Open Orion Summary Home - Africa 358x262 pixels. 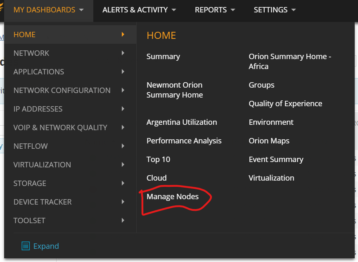(x=290, y=62)
